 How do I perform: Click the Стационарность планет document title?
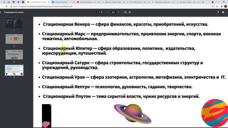tap(14, 12)
